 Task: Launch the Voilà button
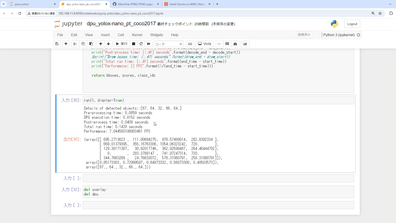[204, 44]
